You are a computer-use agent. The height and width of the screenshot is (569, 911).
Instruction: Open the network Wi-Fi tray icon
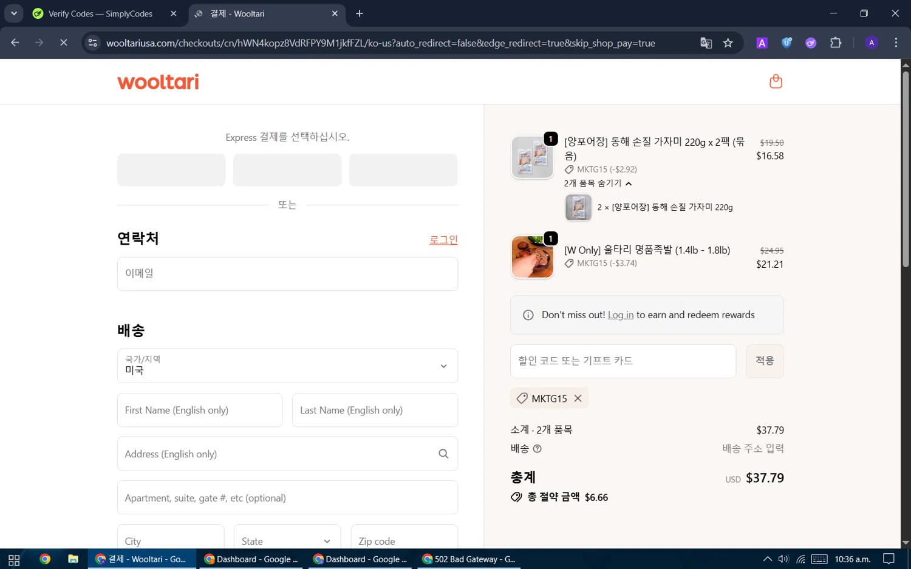pos(800,559)
